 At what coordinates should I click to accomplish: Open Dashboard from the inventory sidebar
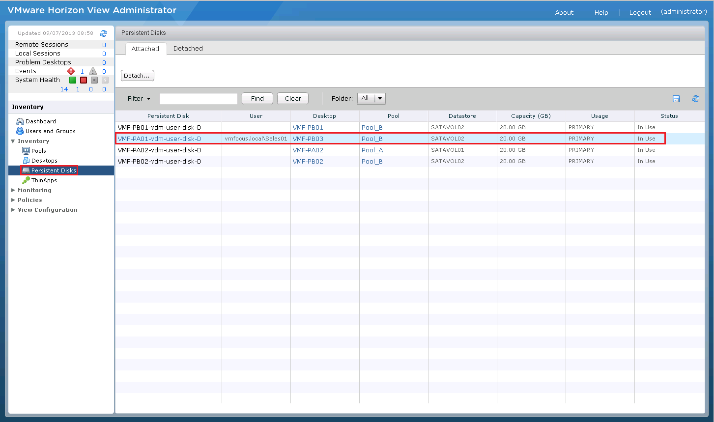[40, 121]
